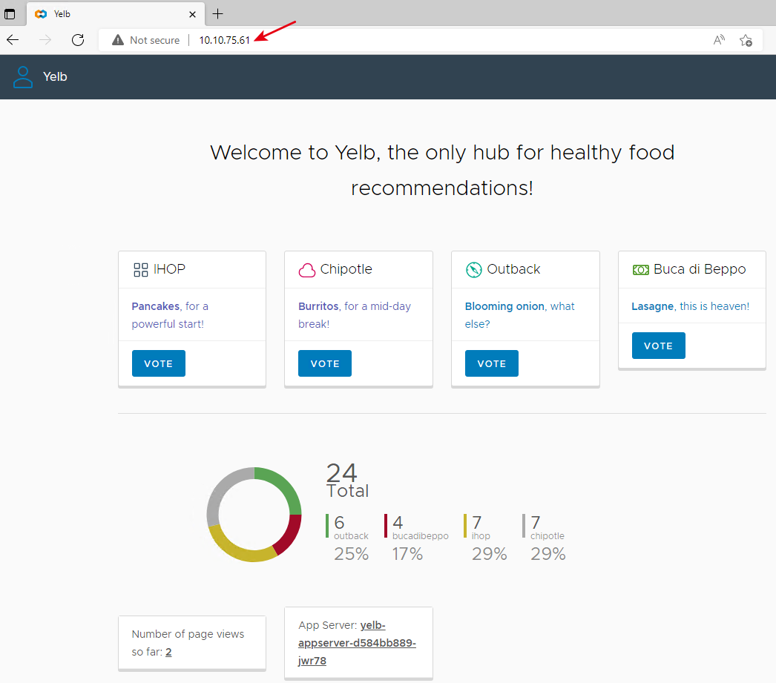The height and width of the screenshot is (683, 776).
Task: Vote for Chipotle
Action: click(325, 363)
